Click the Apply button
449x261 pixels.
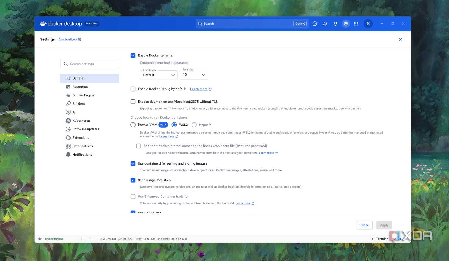384,225
